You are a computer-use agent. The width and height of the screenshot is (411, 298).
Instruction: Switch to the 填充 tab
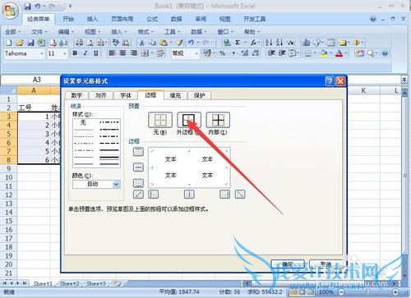tap(175, 95)
